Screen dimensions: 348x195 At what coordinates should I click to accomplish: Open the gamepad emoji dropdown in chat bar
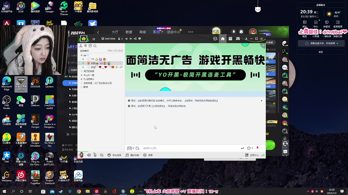(130, 148)
